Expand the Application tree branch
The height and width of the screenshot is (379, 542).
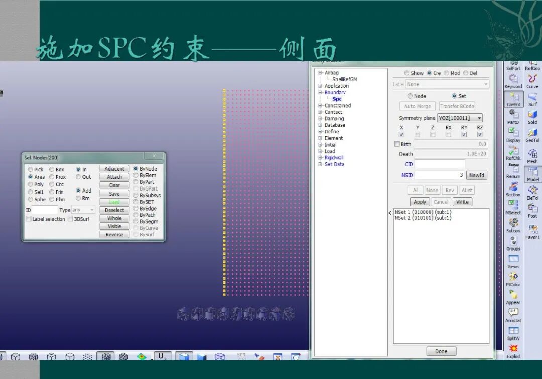coord(320,86)
